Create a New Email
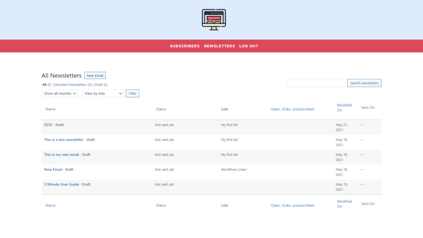Image resolution: width=423 pixels, height=238 pixels. pos(95,75)
